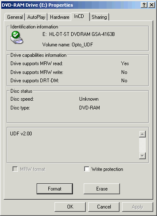Click the Format button
157x216 pixels.
pyautogui.click(x=55, y=189)
